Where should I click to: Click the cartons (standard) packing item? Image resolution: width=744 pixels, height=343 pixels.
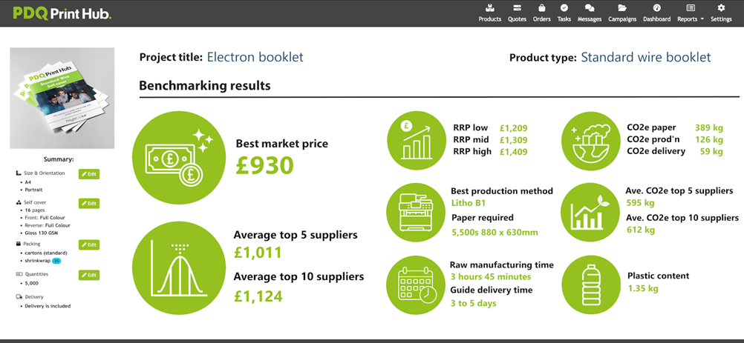[46, 253]
